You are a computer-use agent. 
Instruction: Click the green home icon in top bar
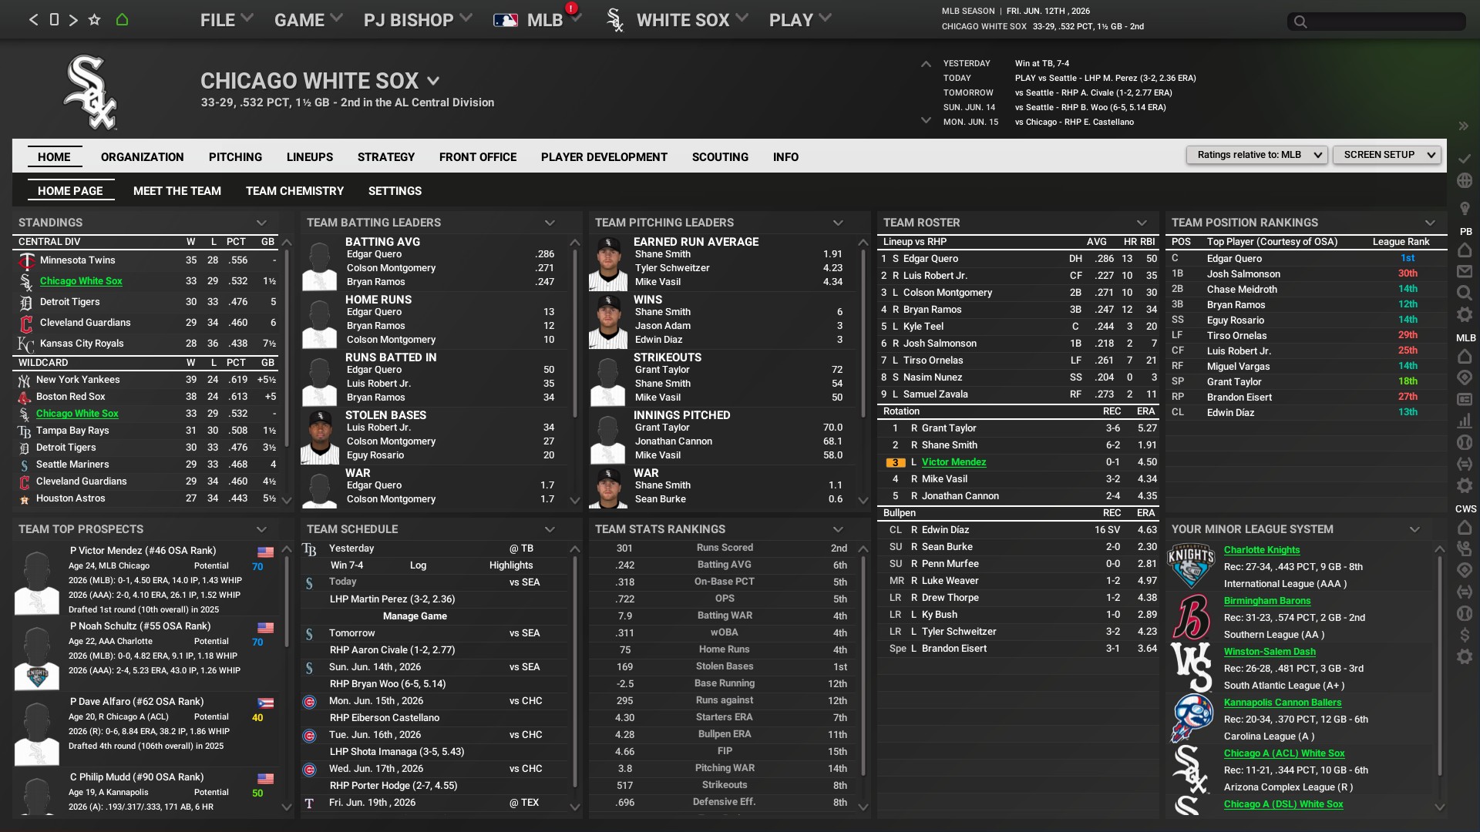[122, 20]
